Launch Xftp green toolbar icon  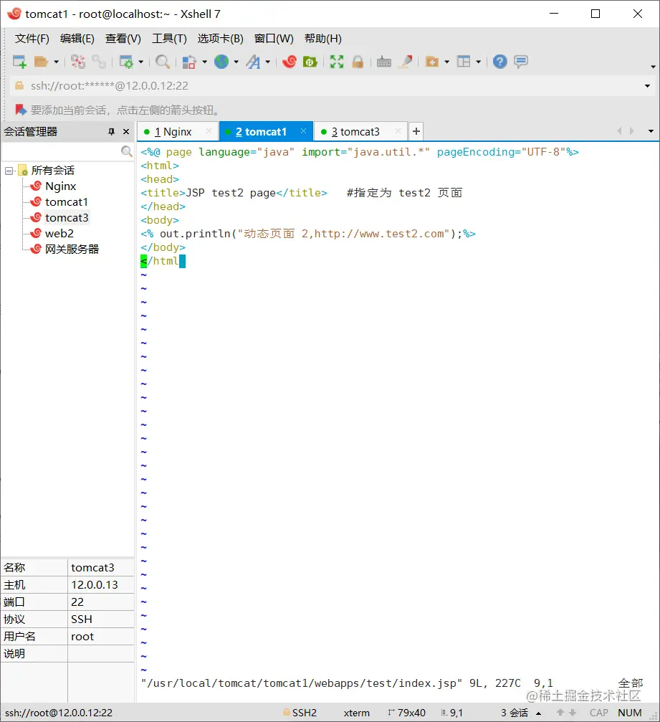click(310, 61)
